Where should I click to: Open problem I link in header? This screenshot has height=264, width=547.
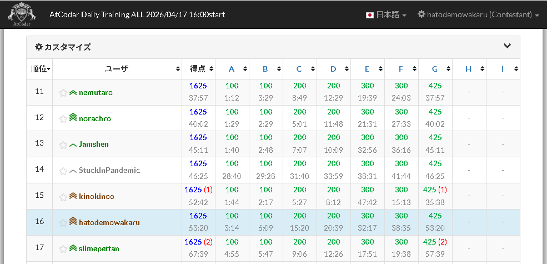503,69
